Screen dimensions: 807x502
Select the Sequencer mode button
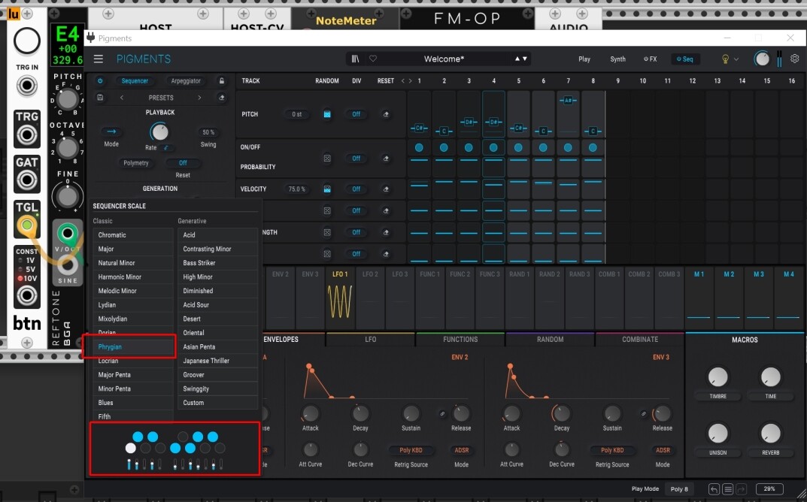click(x=135, y=80)
